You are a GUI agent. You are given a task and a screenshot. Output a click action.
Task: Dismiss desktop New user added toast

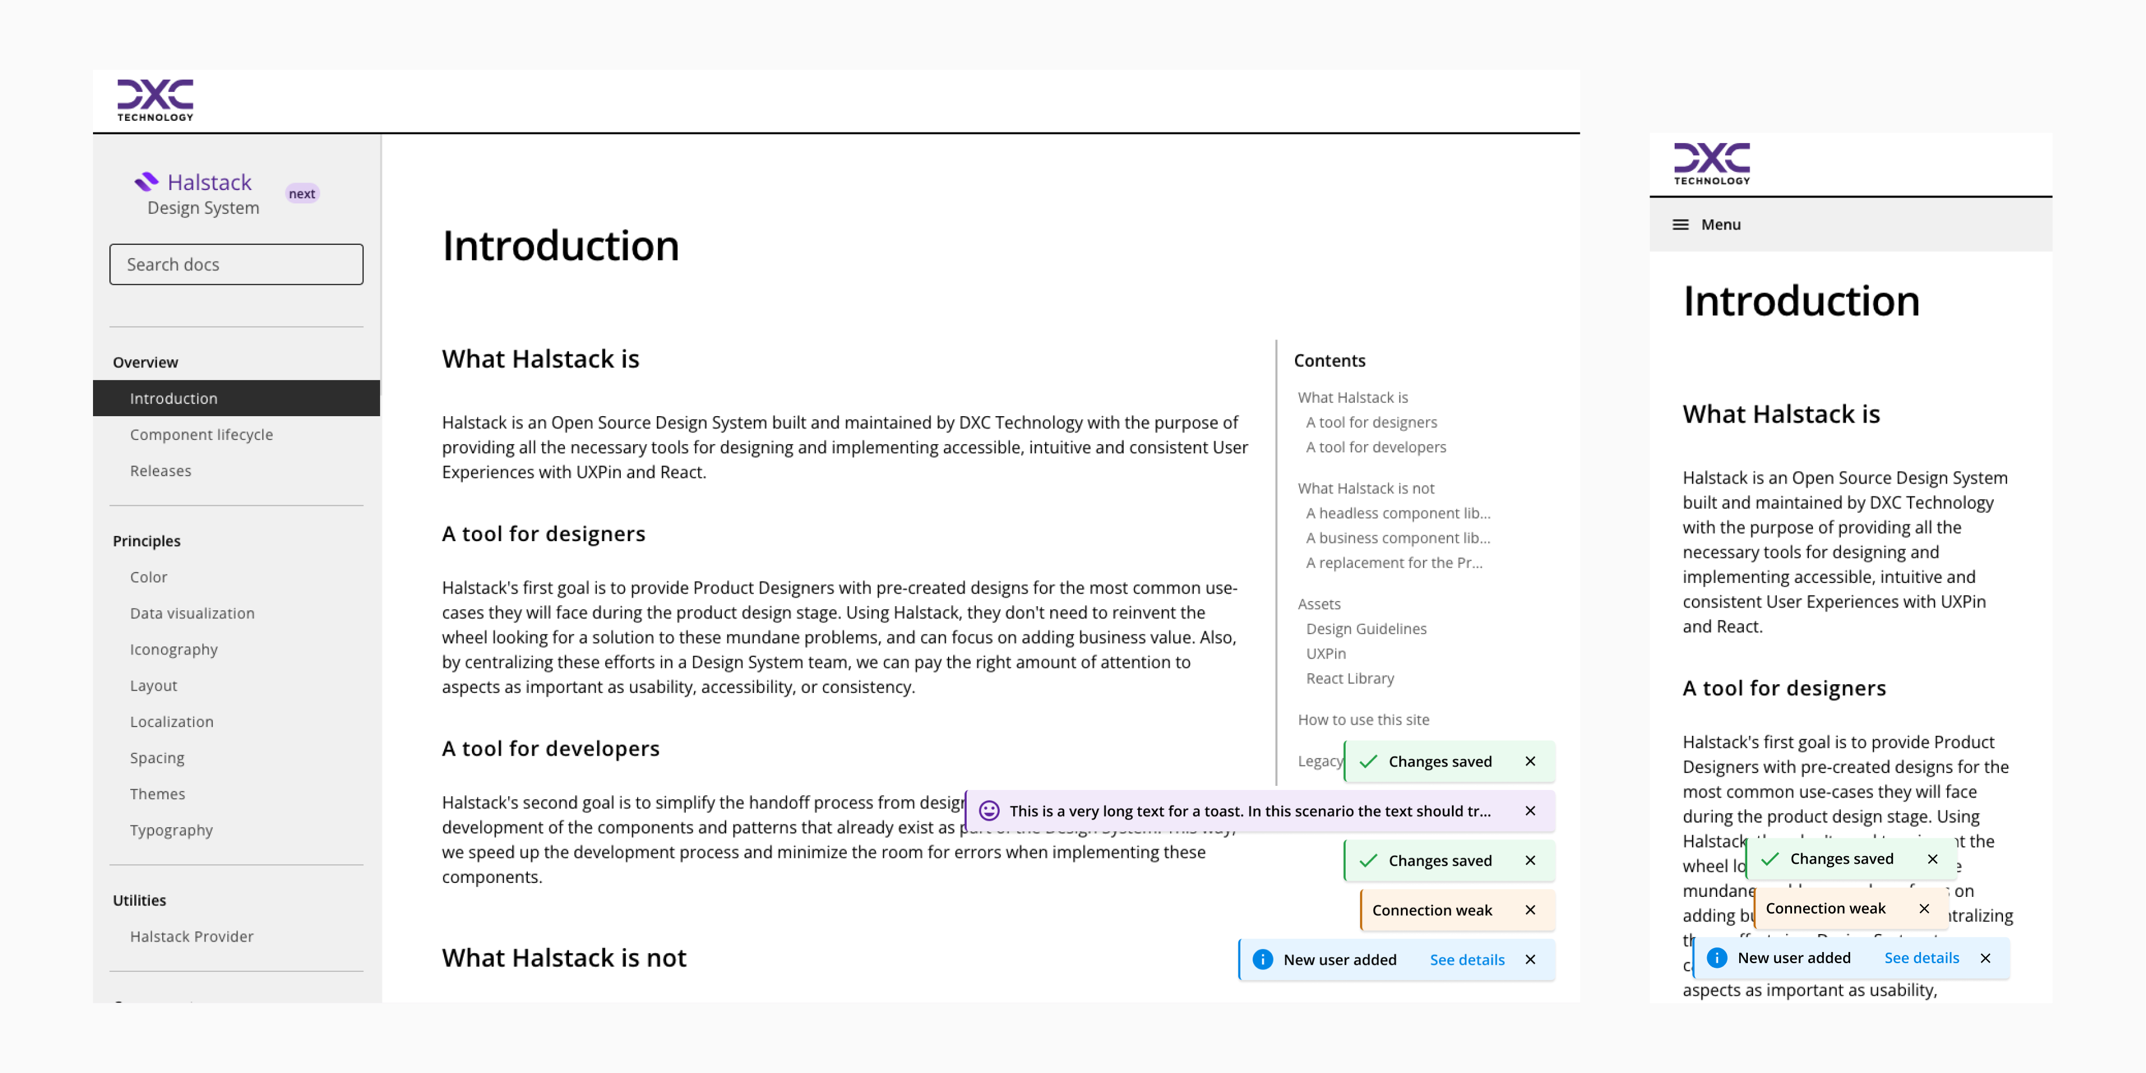(x=1529, y=960)
